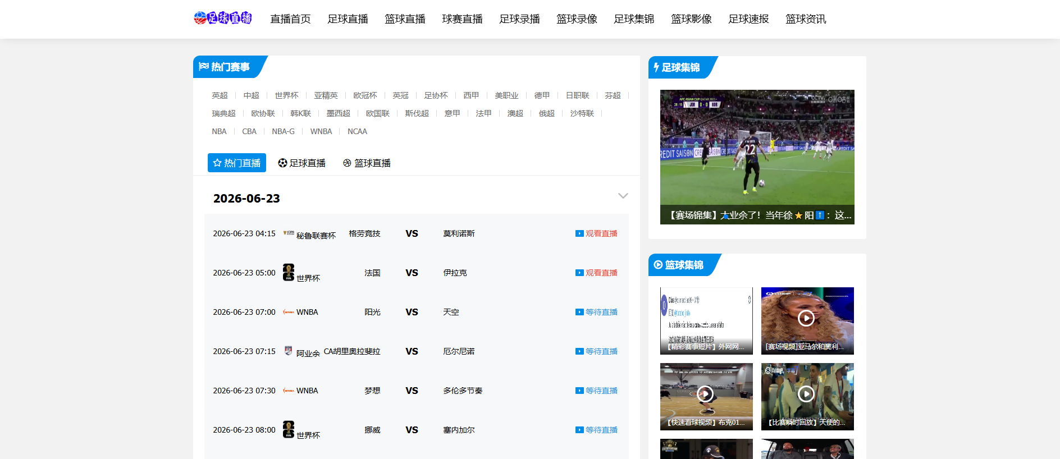Select the NBA league filter
Image resolution: width=1060 pixels, height=459 pixels.
pos(219,131)
